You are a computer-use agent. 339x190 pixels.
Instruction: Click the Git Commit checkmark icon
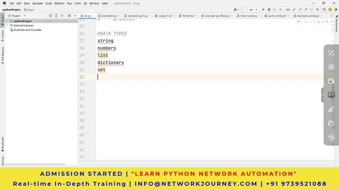300,9
